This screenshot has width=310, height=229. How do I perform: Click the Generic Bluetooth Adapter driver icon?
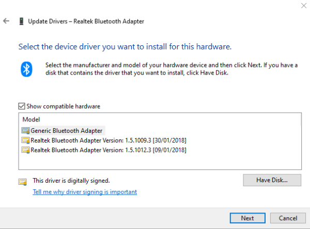(25, 131)
